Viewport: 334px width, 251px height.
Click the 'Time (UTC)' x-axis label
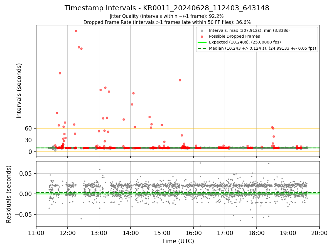tap(178, 242)
